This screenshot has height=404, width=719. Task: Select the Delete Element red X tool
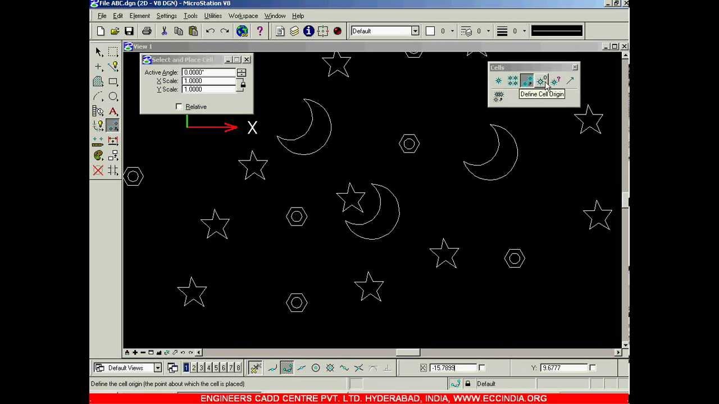pos(98,171)
